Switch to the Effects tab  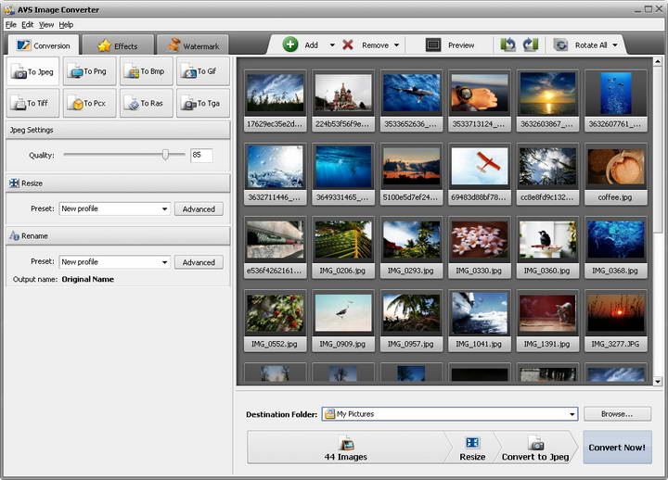[x=117, y=45]
